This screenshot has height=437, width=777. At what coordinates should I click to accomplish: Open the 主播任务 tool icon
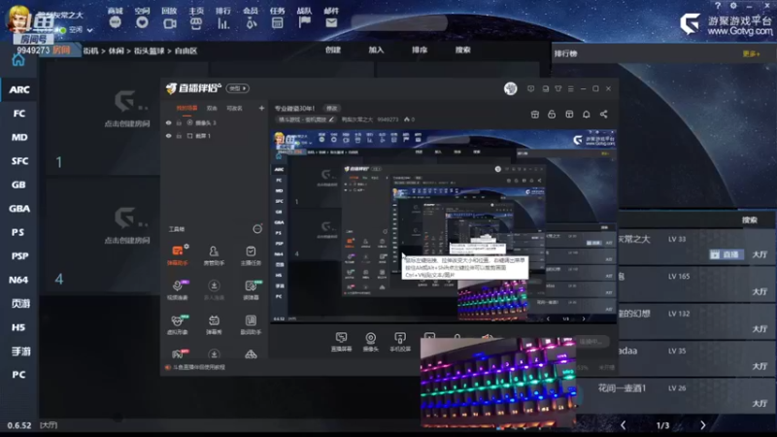[x=251, y=254]
